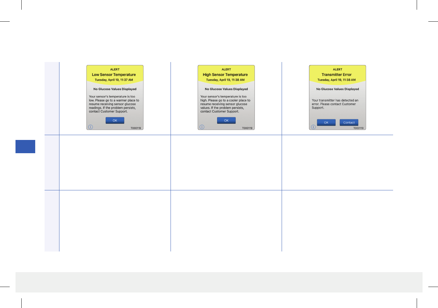Click OK in Transmitter Error alert
This screenshot has width=438, height=308.
pyautogui.click(x=326, y=122)
